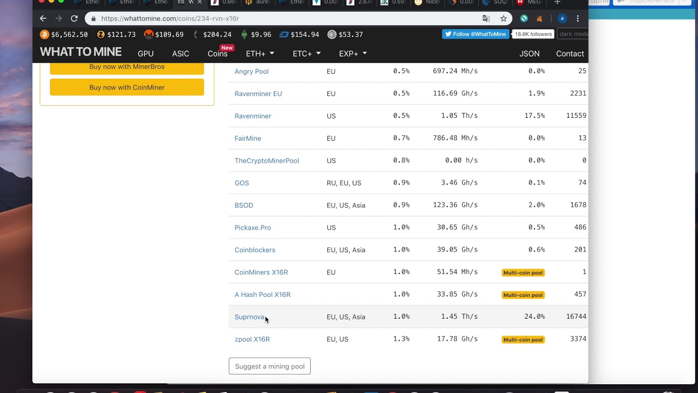Open the Pickaxe.Pro pool link
The height and width of the screenshot is (393, 698).
pos(252,228)
